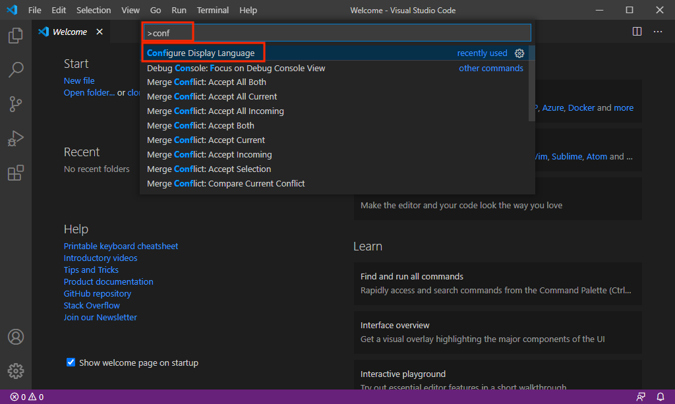The height and width of the screenshot is (404, 675).
Task: Select Merge Conflict: Accept Current
Action: tap(334, 140)
